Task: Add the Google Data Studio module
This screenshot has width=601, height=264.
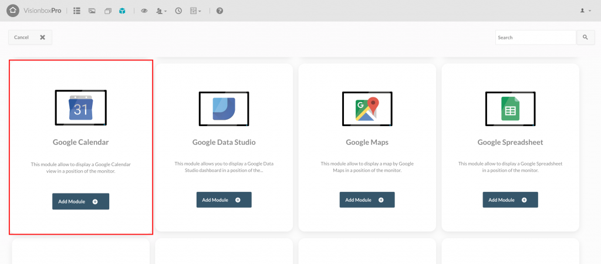Action: (x=224, y=200)
